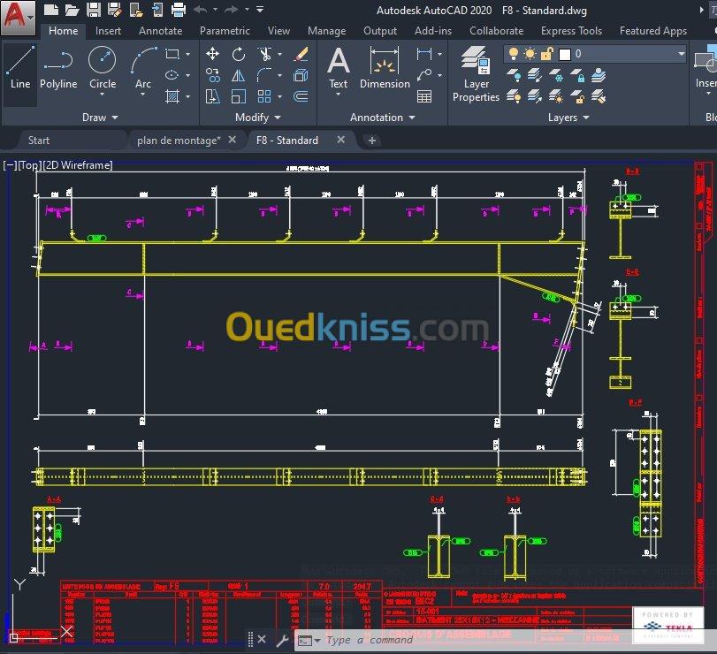Open the Dimension tool

[385, 68]
